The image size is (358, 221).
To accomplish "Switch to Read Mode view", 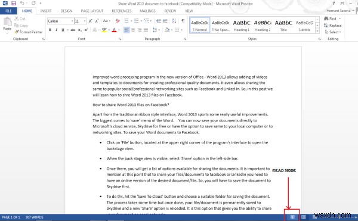I will pos(292,217).
